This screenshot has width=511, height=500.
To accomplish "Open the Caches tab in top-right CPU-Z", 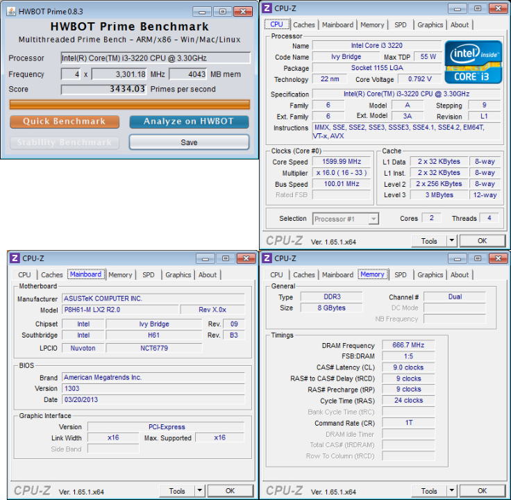I will coord(303,25).
